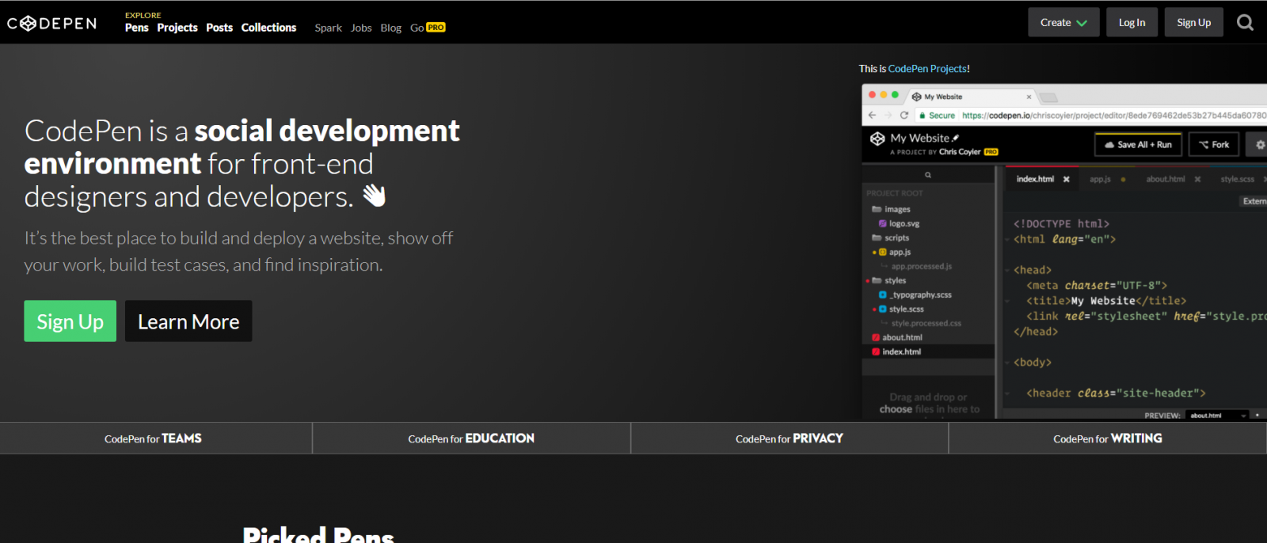
Task: Close the index.html editor tab
Action: click(1067, 180)
